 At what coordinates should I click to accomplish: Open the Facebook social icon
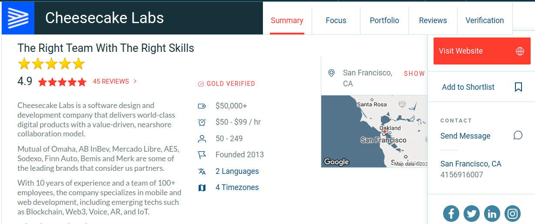coord(451,214)
